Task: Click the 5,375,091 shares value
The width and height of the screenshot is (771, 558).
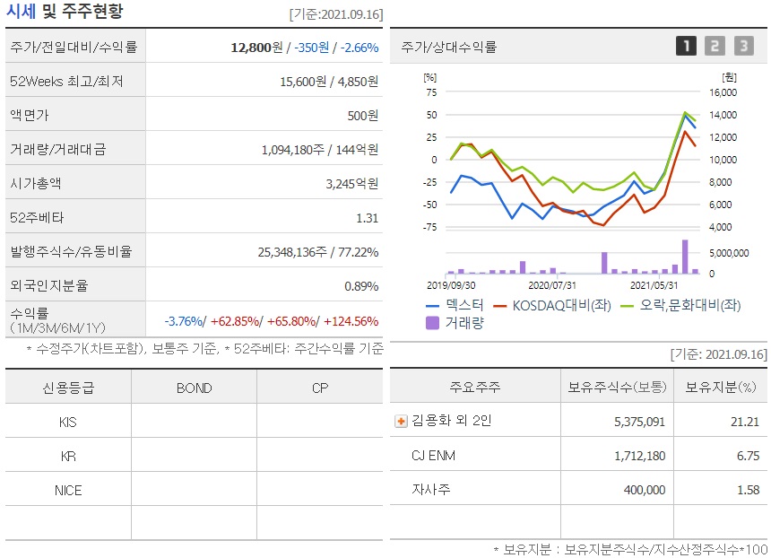Action: 639,422
